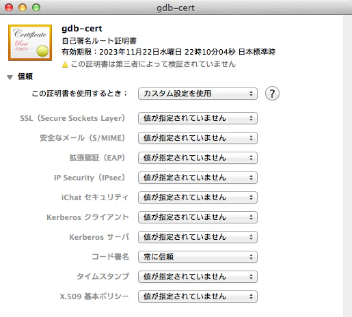Image resolution: width=352 pixels, height=317 pixels.
Task: Click the yellow warning triangle icon
Action: 65,64
